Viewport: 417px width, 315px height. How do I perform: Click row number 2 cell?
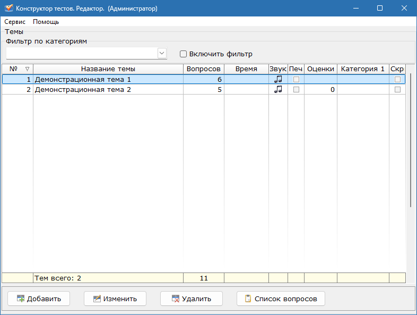pyautogui.click(x=18, y=89)
